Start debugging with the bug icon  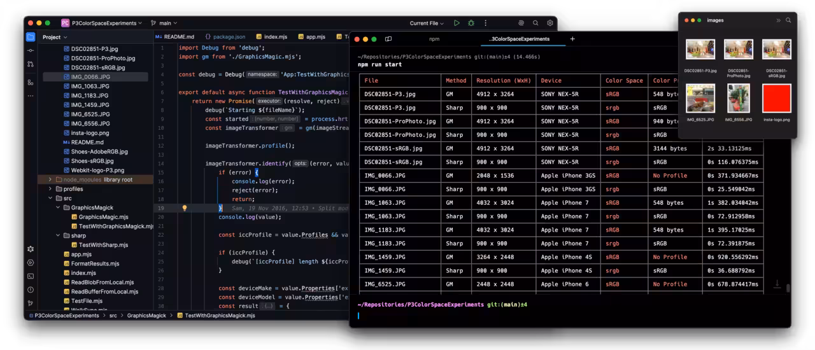471,23
